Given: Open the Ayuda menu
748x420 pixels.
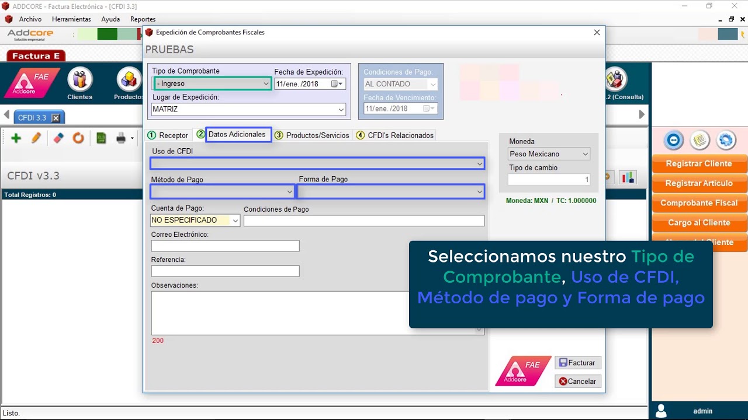Looking at the screenshot, I should click(110, 19).
